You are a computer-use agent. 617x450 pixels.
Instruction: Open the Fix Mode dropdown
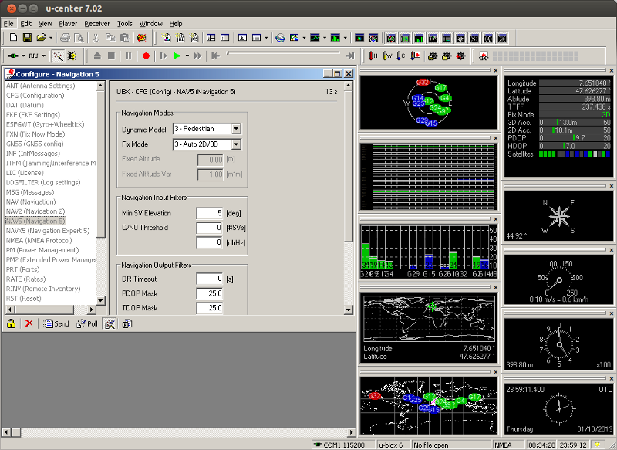click(236, 144)
